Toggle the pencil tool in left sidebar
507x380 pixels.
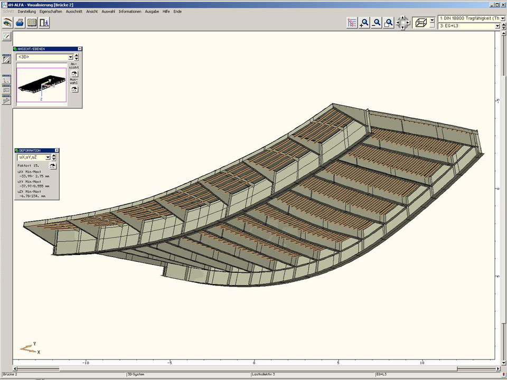(6, 36)
